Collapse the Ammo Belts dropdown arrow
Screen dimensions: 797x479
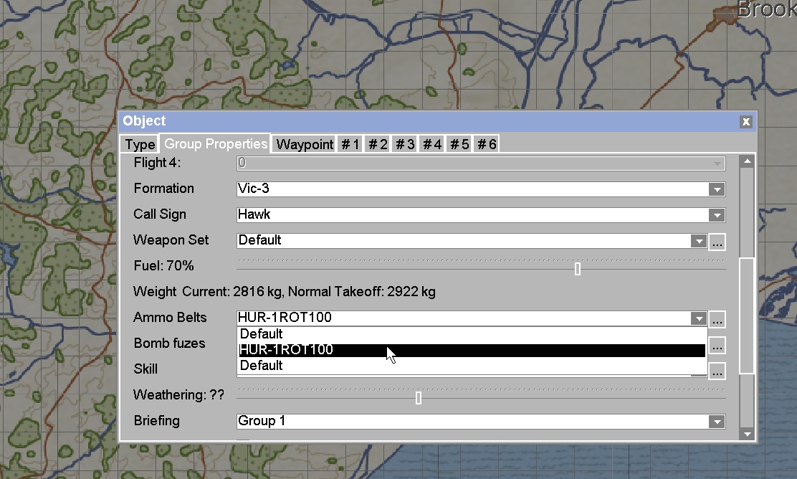[x=698, y=319]
